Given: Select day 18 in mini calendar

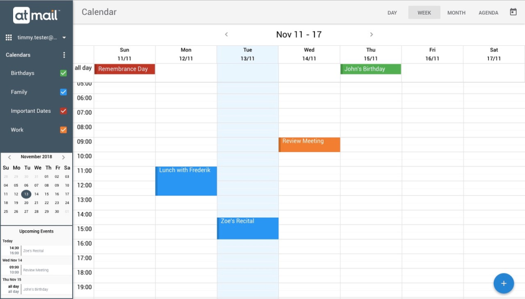Looking at the screenshot, I should click(x=5, y=203).
